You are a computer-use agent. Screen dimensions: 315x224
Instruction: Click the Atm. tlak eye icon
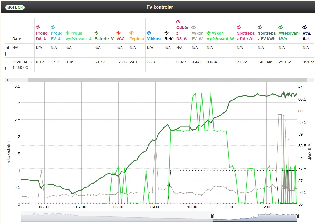point(304,27)
